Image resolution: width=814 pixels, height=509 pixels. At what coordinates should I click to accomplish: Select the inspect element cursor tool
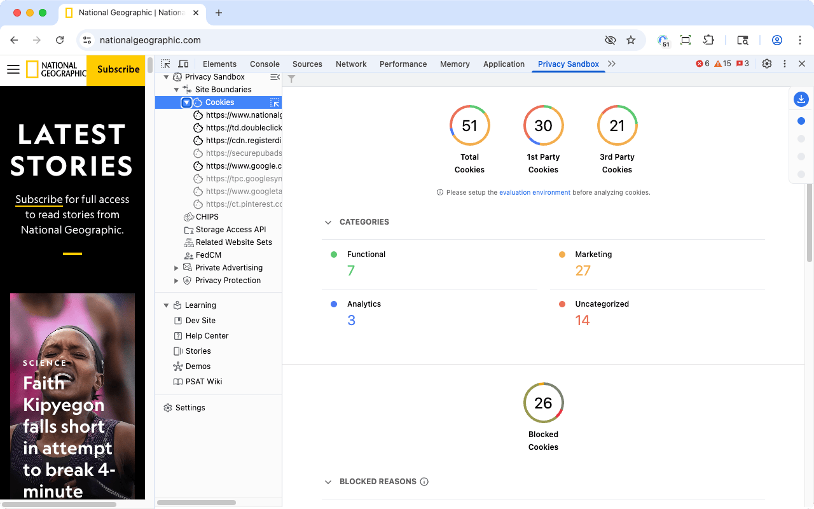point(165,64)
